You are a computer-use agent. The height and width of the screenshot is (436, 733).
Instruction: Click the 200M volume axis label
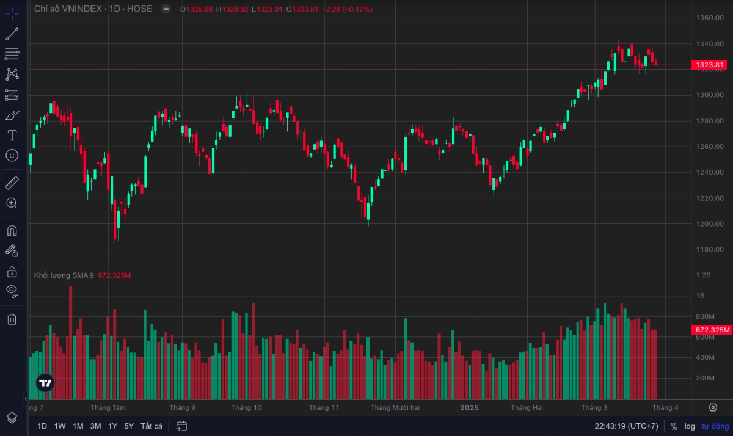click(x=706, y=379)
